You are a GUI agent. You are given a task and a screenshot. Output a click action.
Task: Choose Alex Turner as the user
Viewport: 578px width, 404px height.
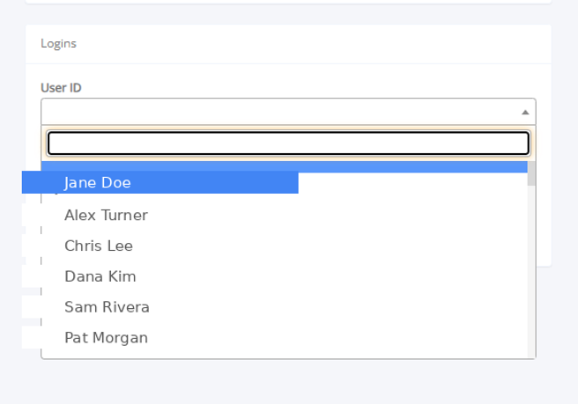[x=106, y=215]
